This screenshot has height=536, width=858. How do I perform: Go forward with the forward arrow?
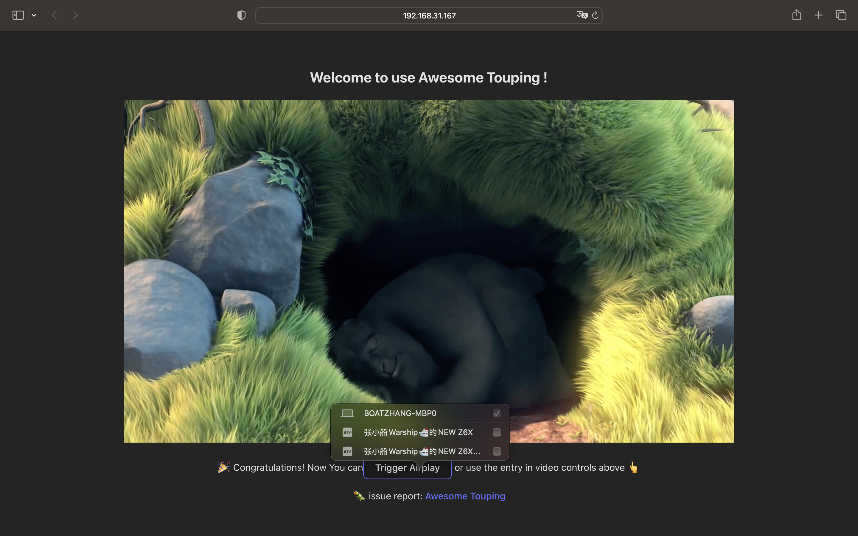pyautogui.click(x=75, y=15)
